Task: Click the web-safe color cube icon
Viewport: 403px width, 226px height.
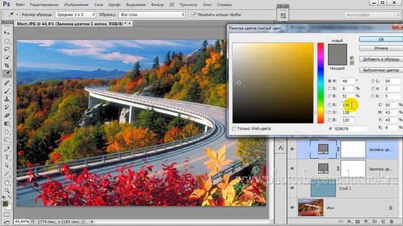Action: tap(352, 58)
